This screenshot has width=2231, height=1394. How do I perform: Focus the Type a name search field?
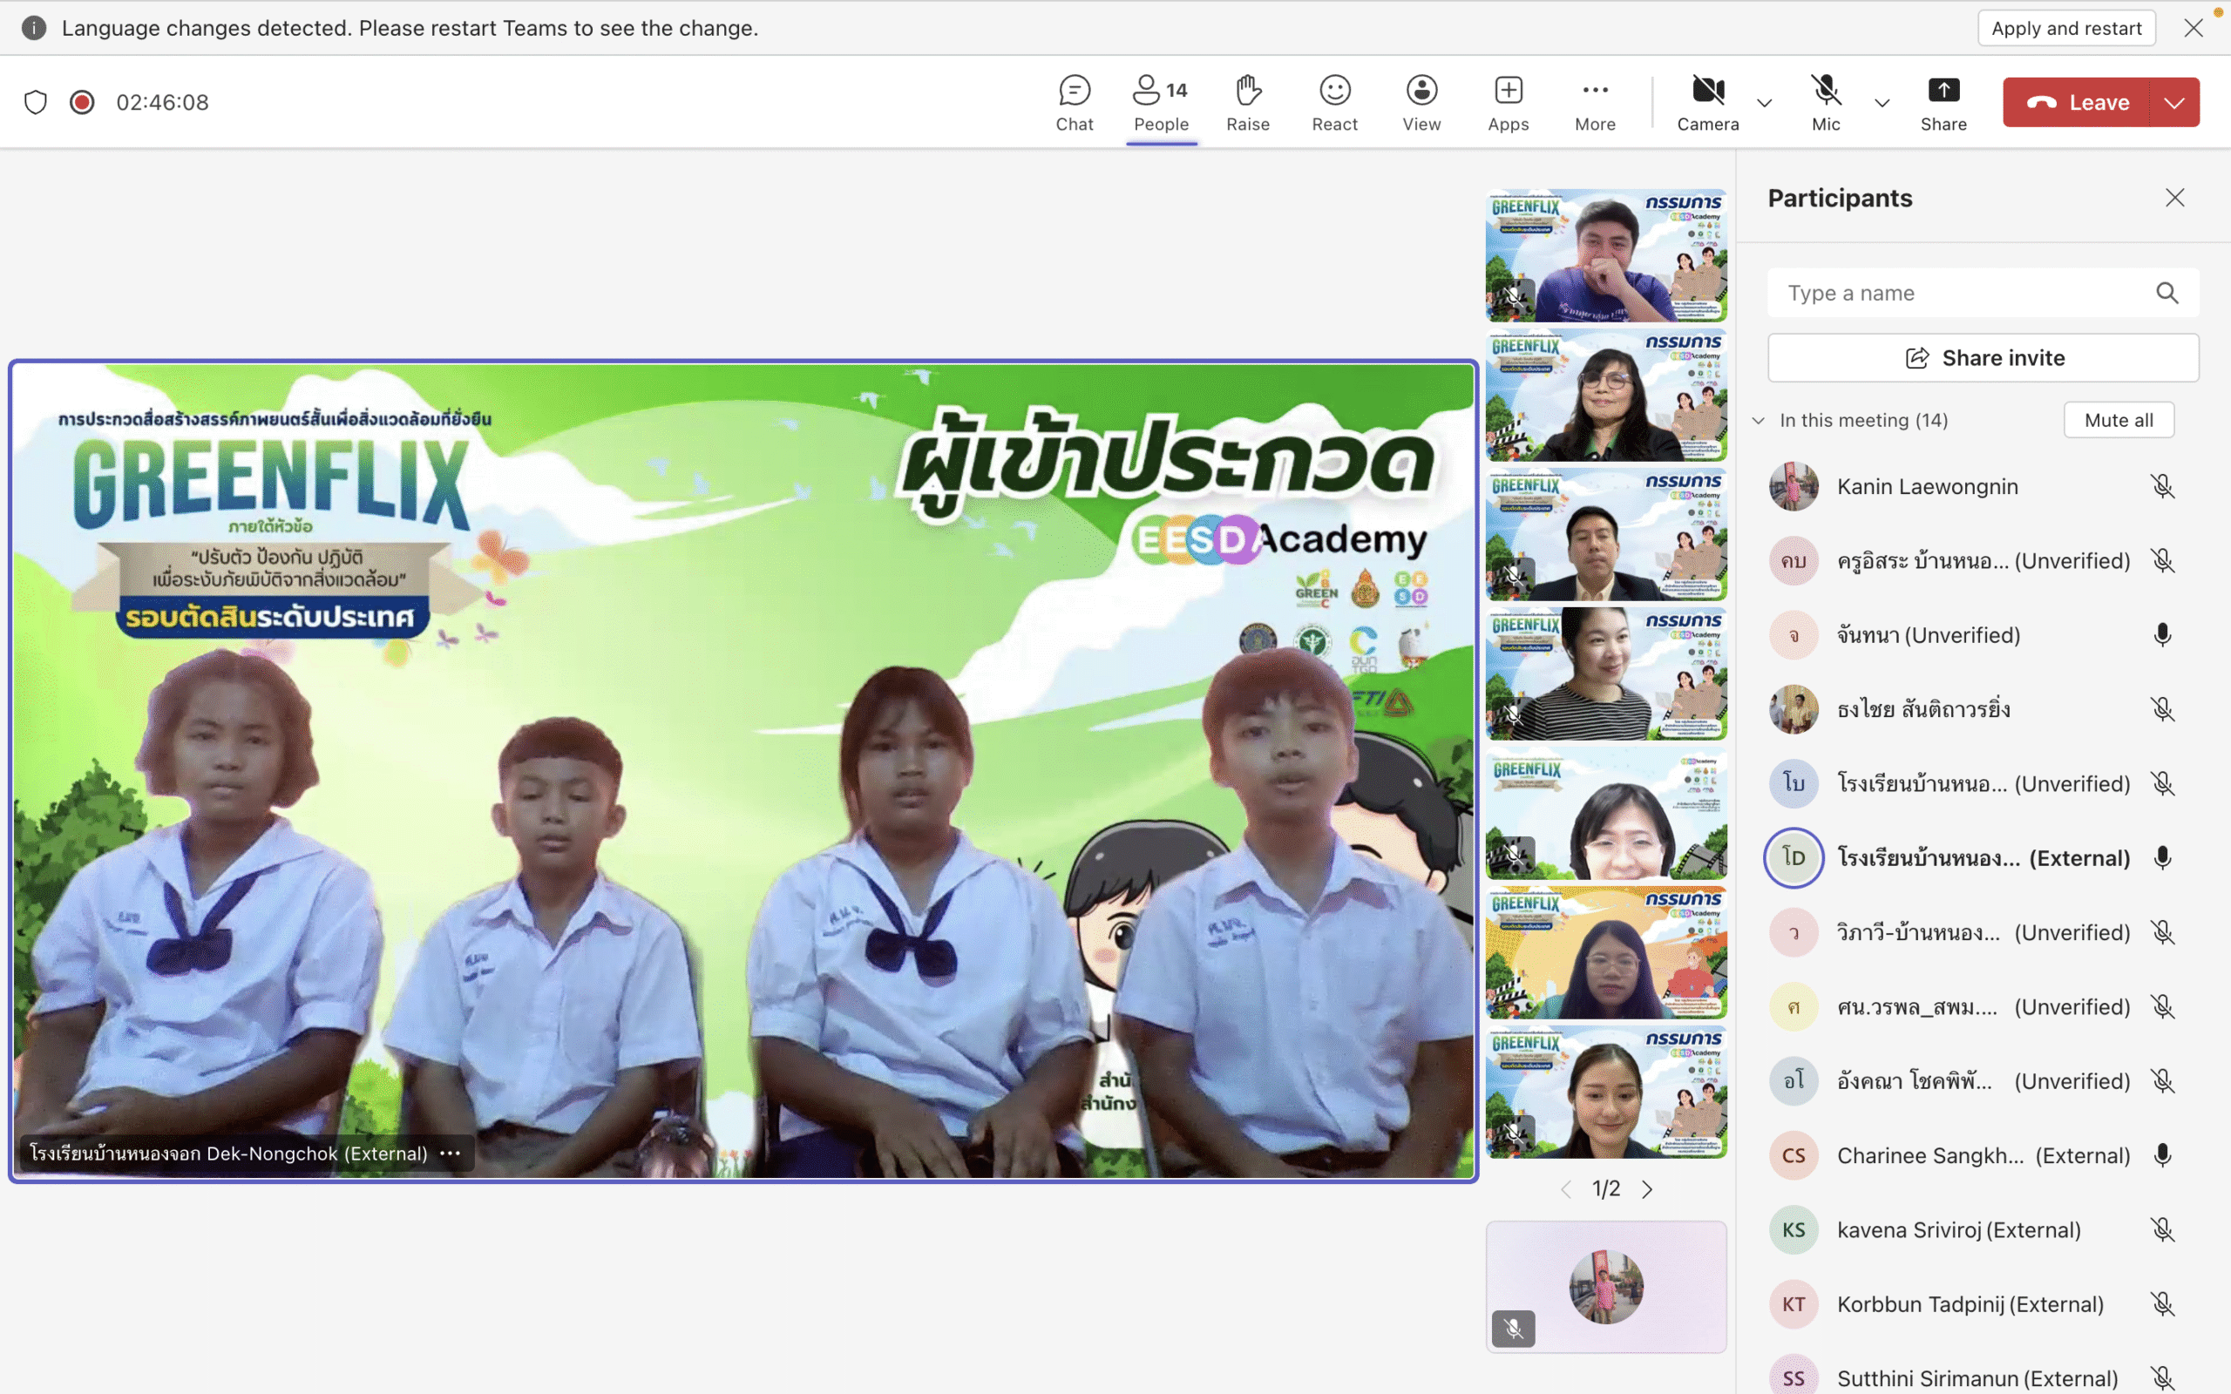point(1983,294)
